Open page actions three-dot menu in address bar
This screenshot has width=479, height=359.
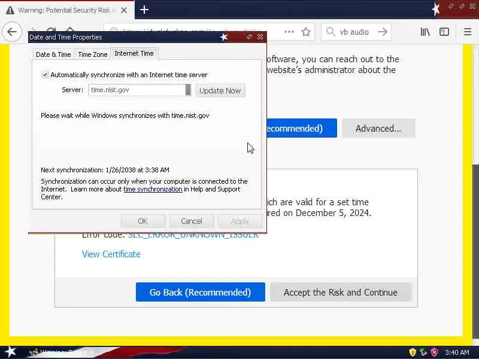[289, 32]
